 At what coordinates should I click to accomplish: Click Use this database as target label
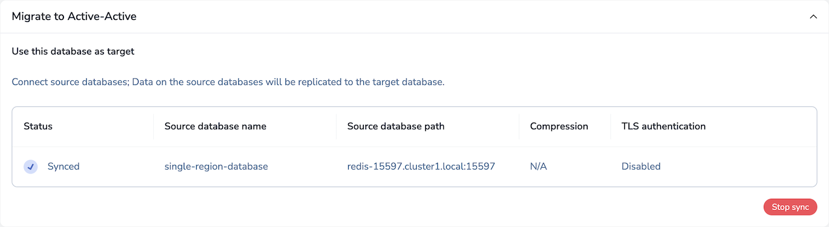tap(73, 51)
